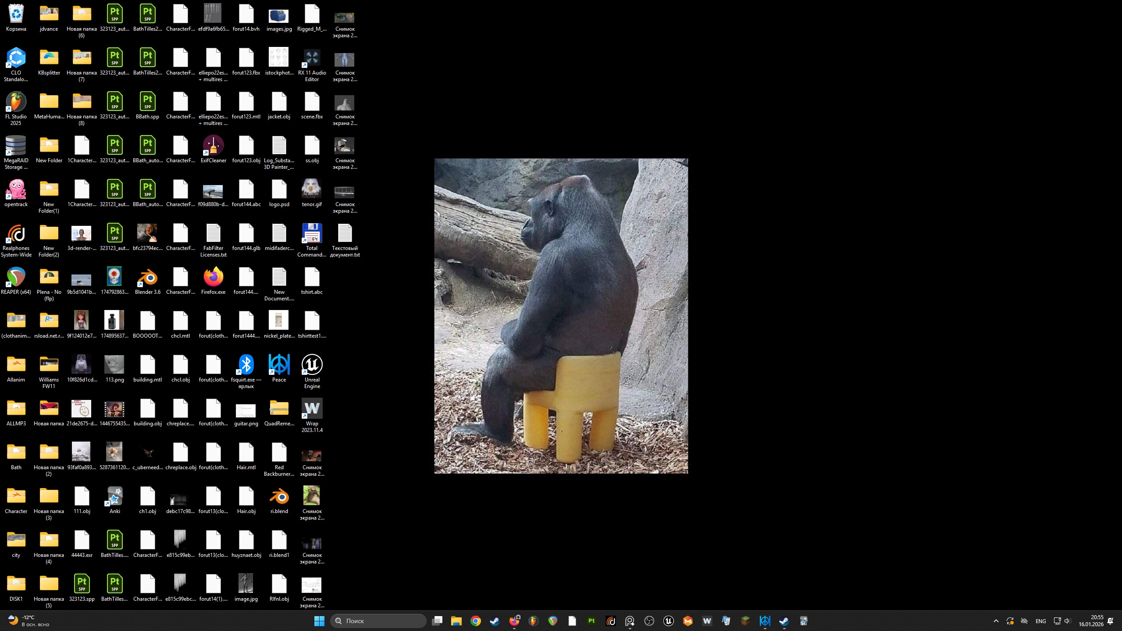Viewport: 1122px width, 631px height.
Task: Open the Task View button on taskbar
Action: (437, 621)
